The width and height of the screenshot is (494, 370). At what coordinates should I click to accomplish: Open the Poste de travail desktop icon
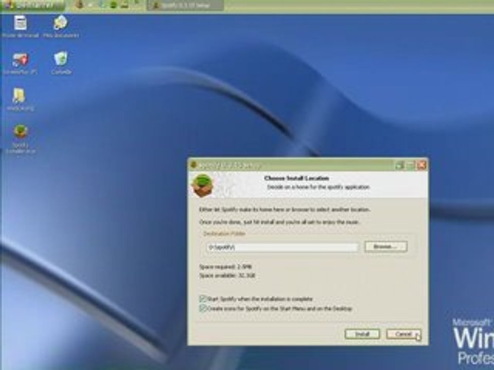(x=21, y=27)
